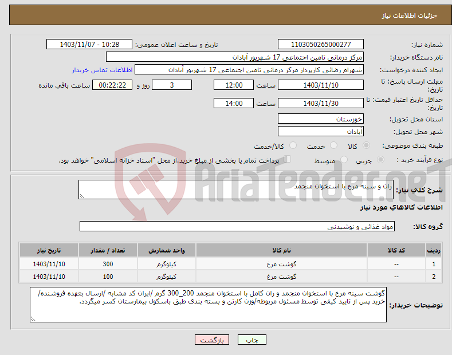Click the واحد شمارش column header

(166, 250)
